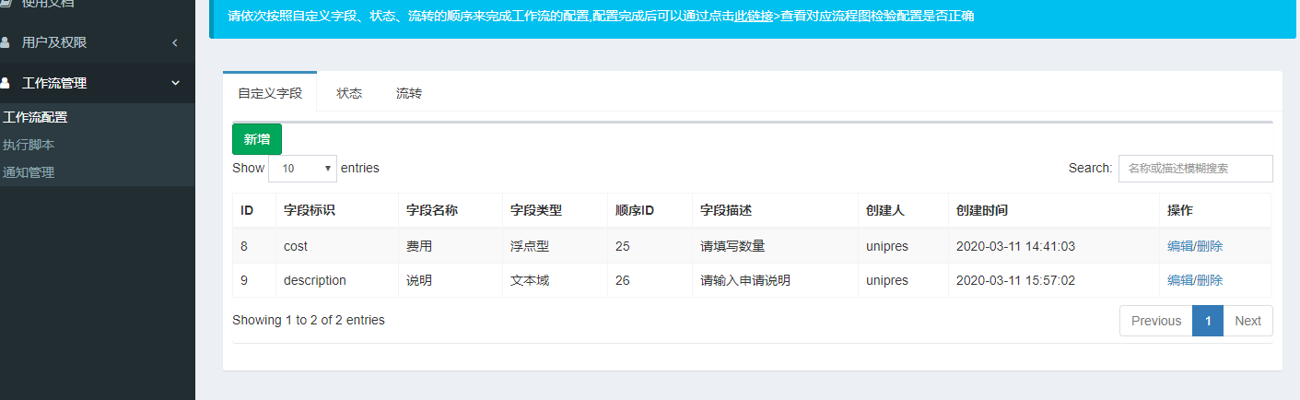This screenshot has height=400, width=1300.
Task: Expand the 用户及权限 menu chevron
Action: pos(175,42)
